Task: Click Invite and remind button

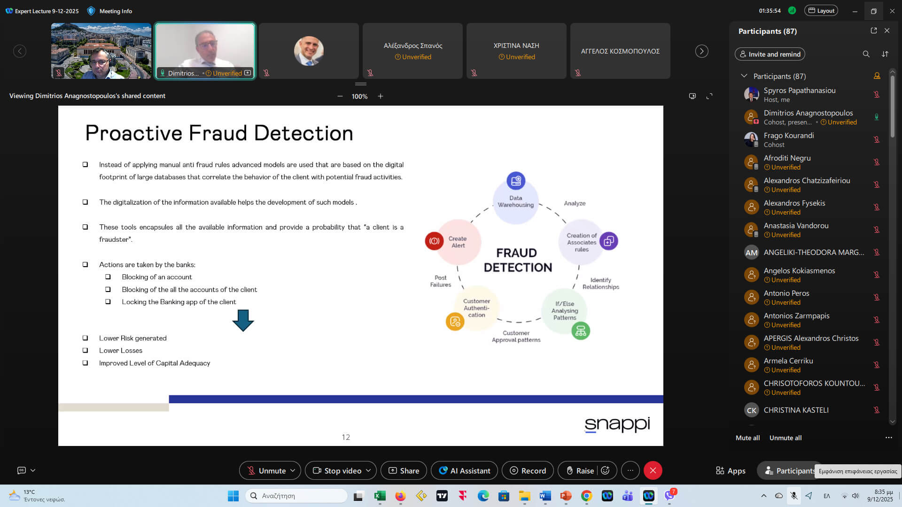Action: pos(770,54)
